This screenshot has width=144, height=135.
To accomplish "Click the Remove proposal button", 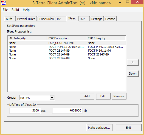I will pyautogui.click(x=119, y=96).
